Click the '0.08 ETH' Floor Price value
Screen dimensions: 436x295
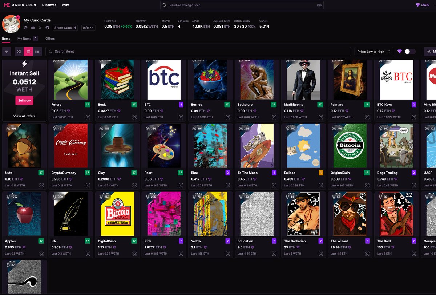112,26
